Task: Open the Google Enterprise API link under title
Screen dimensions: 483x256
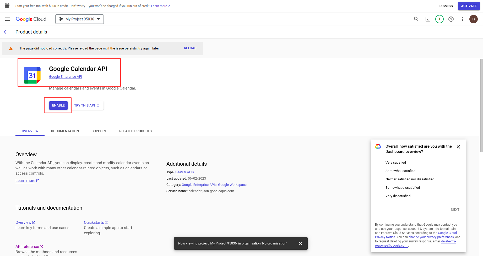Action: [66, 77]
